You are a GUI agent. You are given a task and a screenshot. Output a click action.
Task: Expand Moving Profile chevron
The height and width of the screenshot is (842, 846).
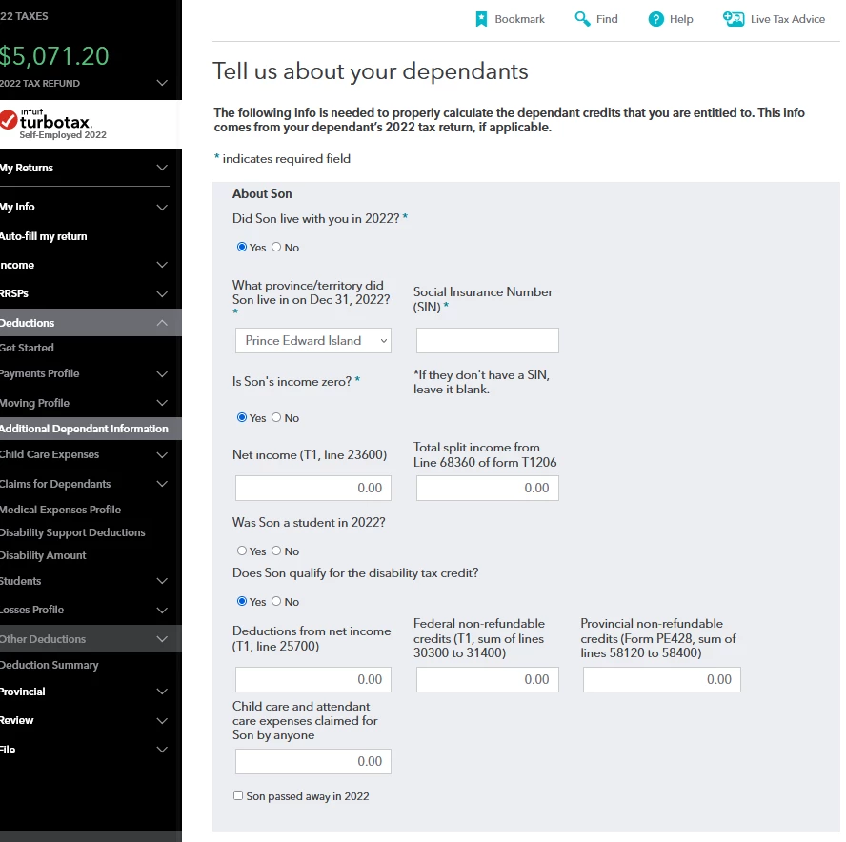click(162, 403)
